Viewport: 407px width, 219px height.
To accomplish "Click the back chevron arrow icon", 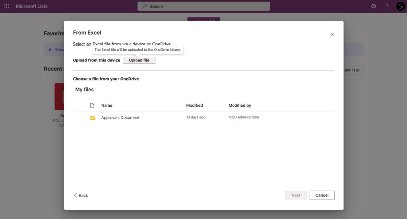I will pyautogui.click(x=75, y=195).
